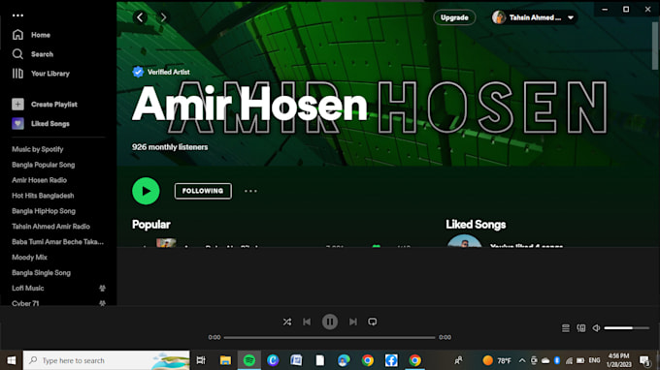Screen dimensions: 660x370
Task: Open Bangla Popular Song playlist
Action: [44, 165]
